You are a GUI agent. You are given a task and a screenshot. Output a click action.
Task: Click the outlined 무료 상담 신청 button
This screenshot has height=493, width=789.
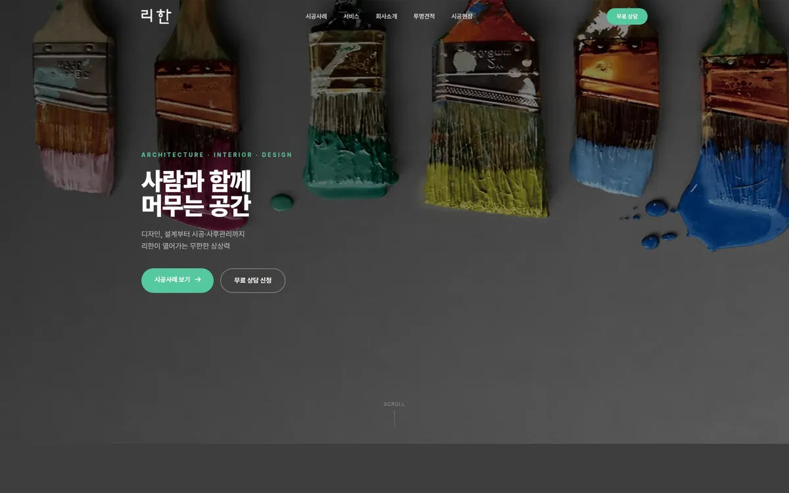[252, 281]
